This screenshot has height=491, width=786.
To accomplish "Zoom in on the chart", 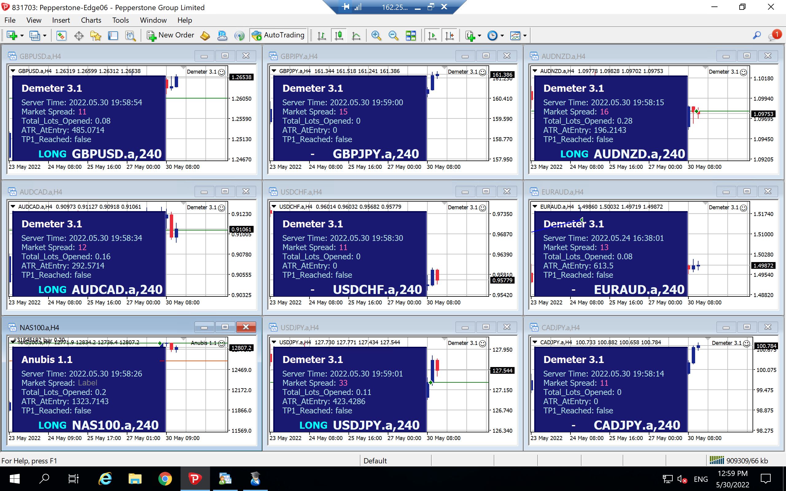I will [x=376, y=35].
